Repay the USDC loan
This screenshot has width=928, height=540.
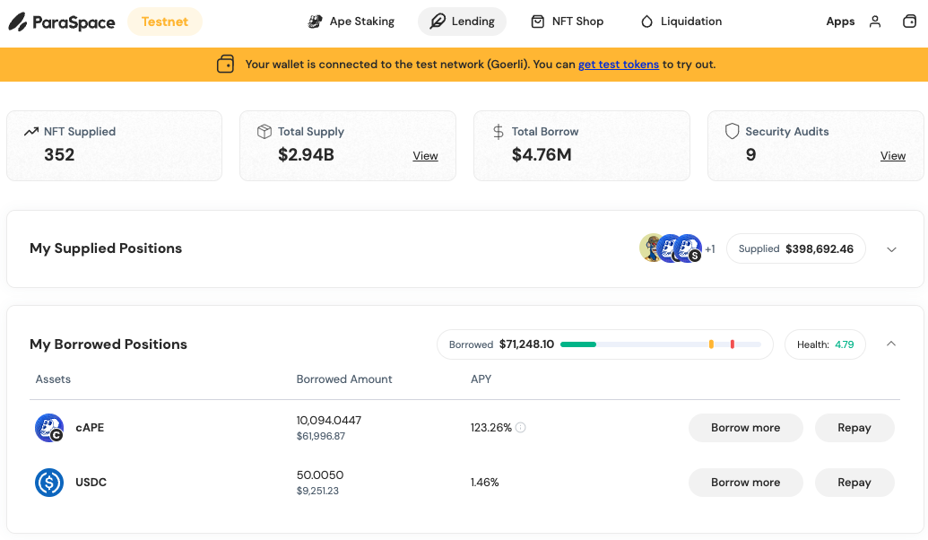tap(854, 483)
